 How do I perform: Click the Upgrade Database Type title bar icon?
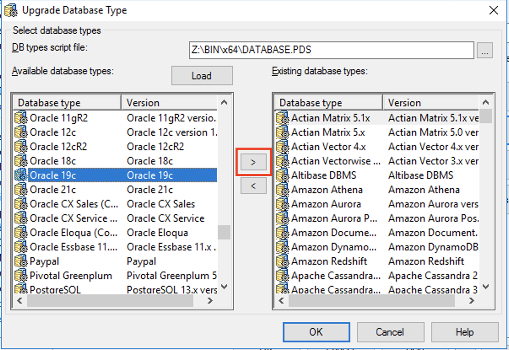click(x=10, y=10)
